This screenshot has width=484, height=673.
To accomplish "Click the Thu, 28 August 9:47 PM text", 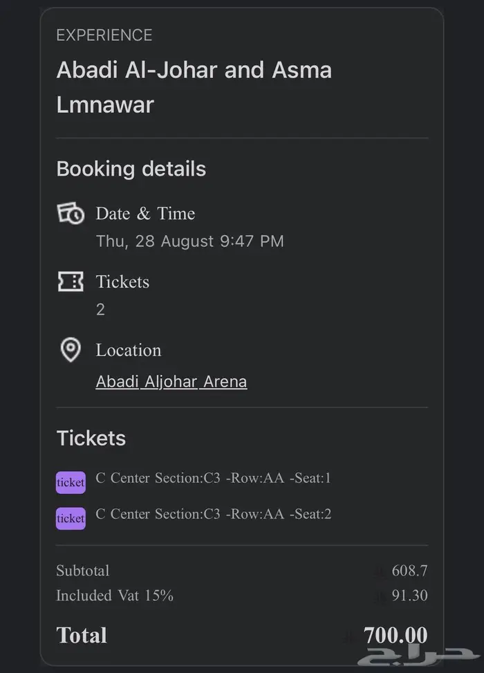I will pyautogui.click(x=189, y=241).
